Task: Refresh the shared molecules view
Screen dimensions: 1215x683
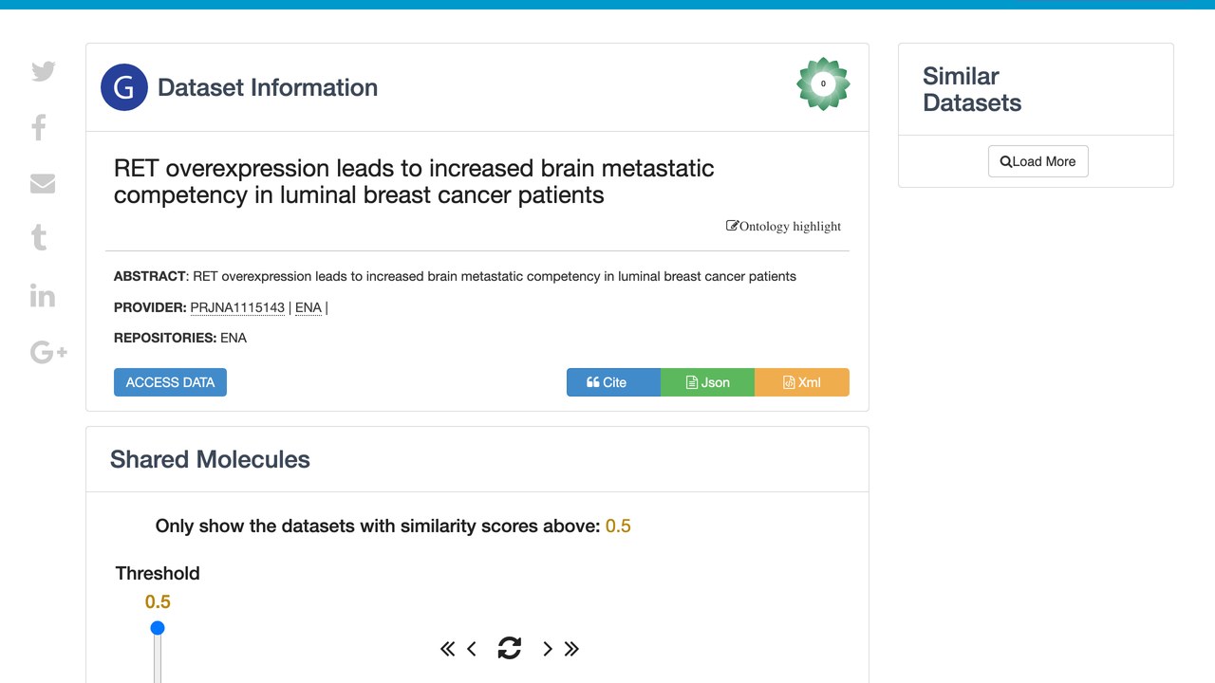Action: [x=510, y=648]
